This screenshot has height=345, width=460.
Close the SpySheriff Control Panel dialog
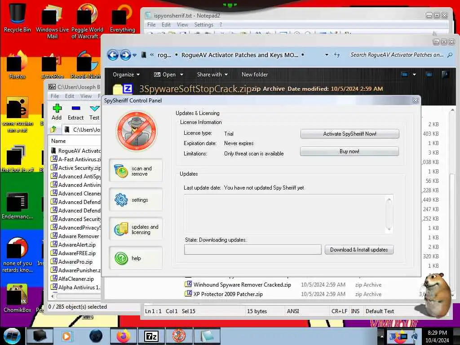pyautogui.click(x=416, y=101)
